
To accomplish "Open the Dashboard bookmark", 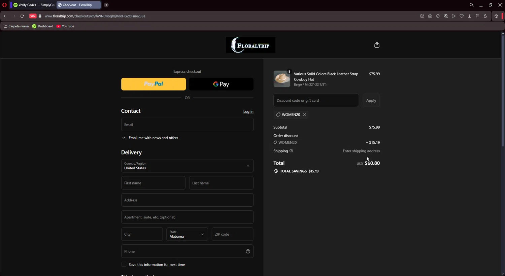I will [43, 26].
